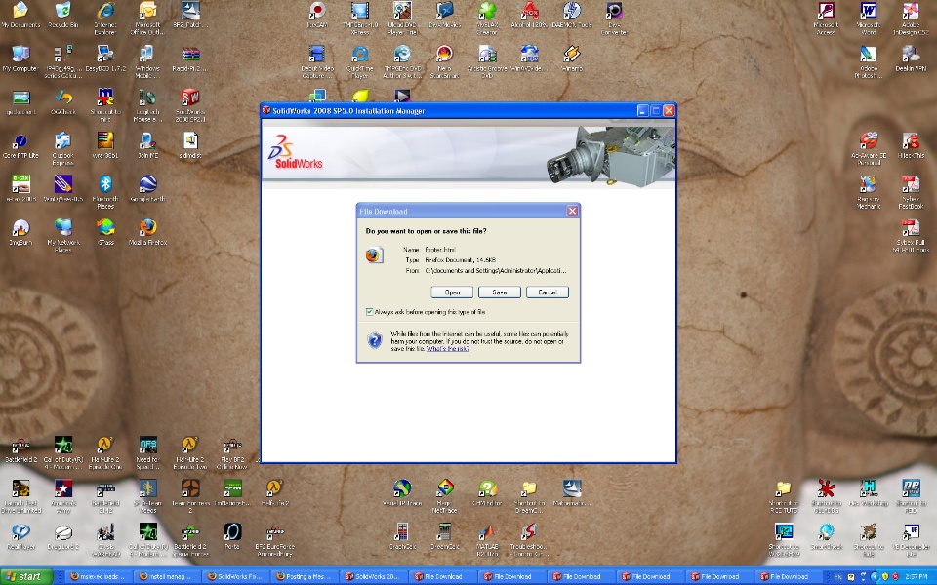Launch Adobe InDesign CS2 shortcut
The image size is (937, 585).
[x=911, y=18]
